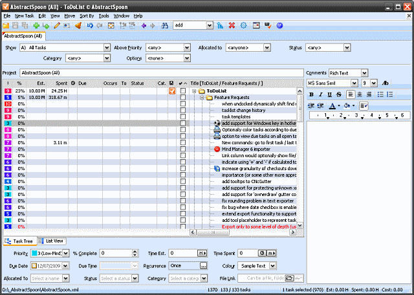Toggle Bold in the comments toolbar
Screen dimensions: 414x295
pos(311,94)
